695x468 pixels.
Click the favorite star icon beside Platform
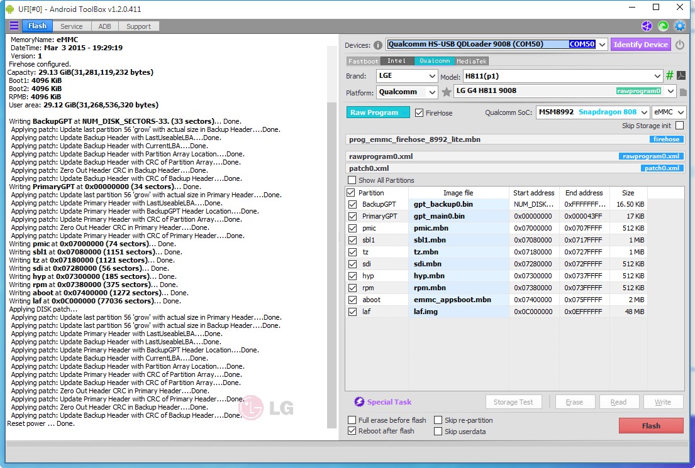pos(447,92)
